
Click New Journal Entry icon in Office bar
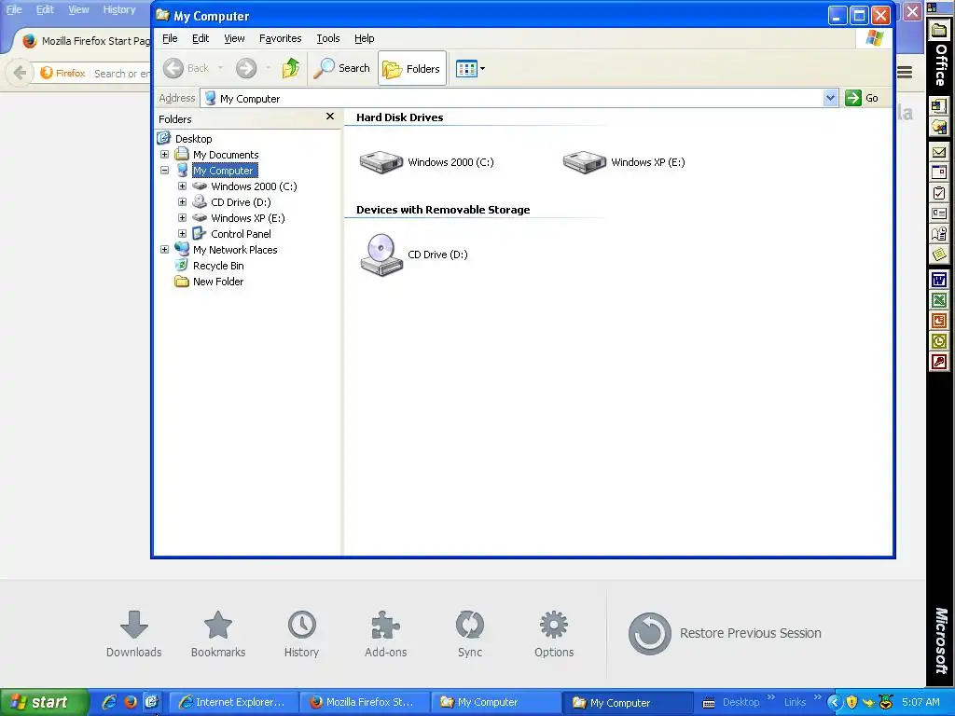coord(938,234)
